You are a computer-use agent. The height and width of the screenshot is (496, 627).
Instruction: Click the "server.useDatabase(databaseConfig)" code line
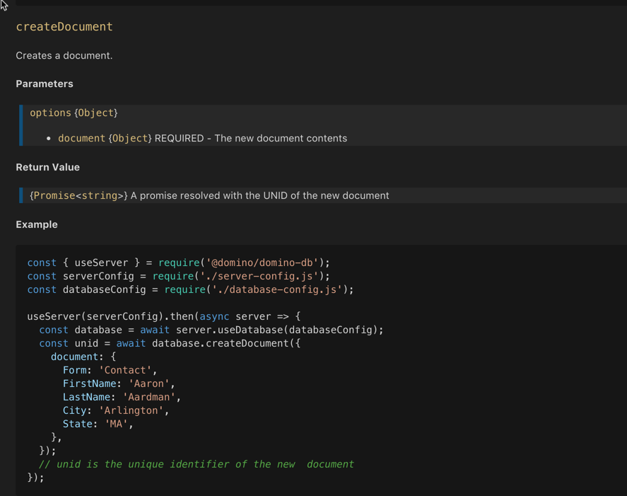[x=211, y=330]
